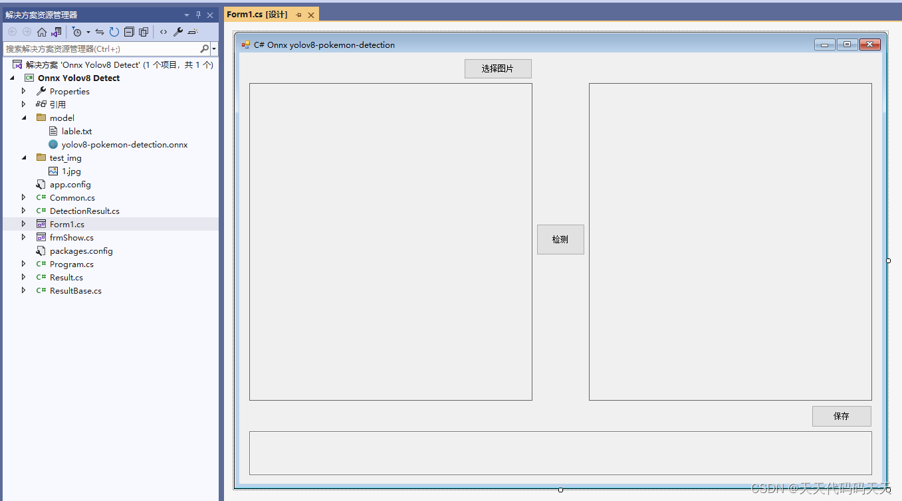Click the Show All Files icon
Viewport: 902px width, 501px height.
tap(144, 32)
